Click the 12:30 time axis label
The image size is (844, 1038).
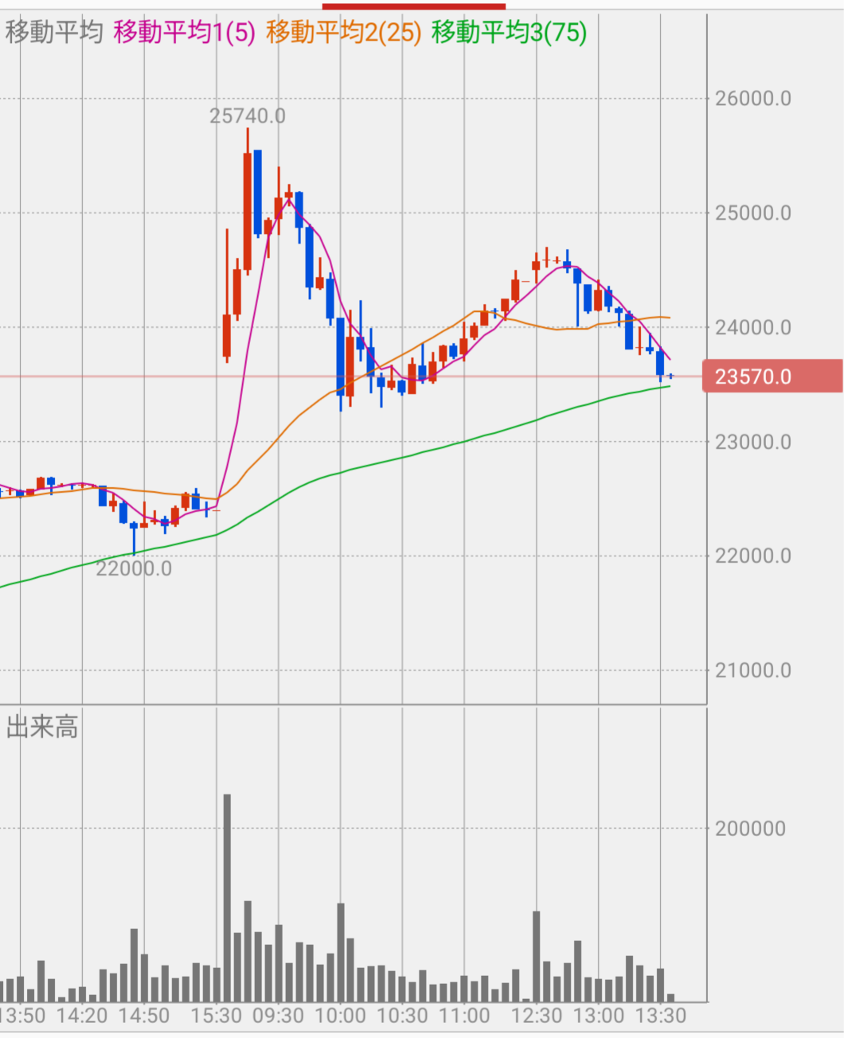(536, 1016)
